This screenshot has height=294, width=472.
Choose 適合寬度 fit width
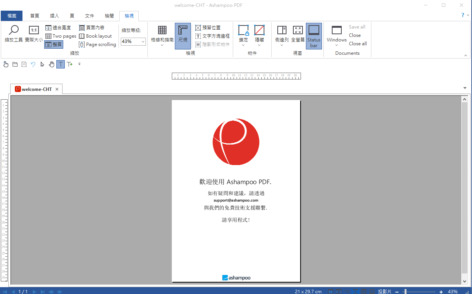pos(58,27)
